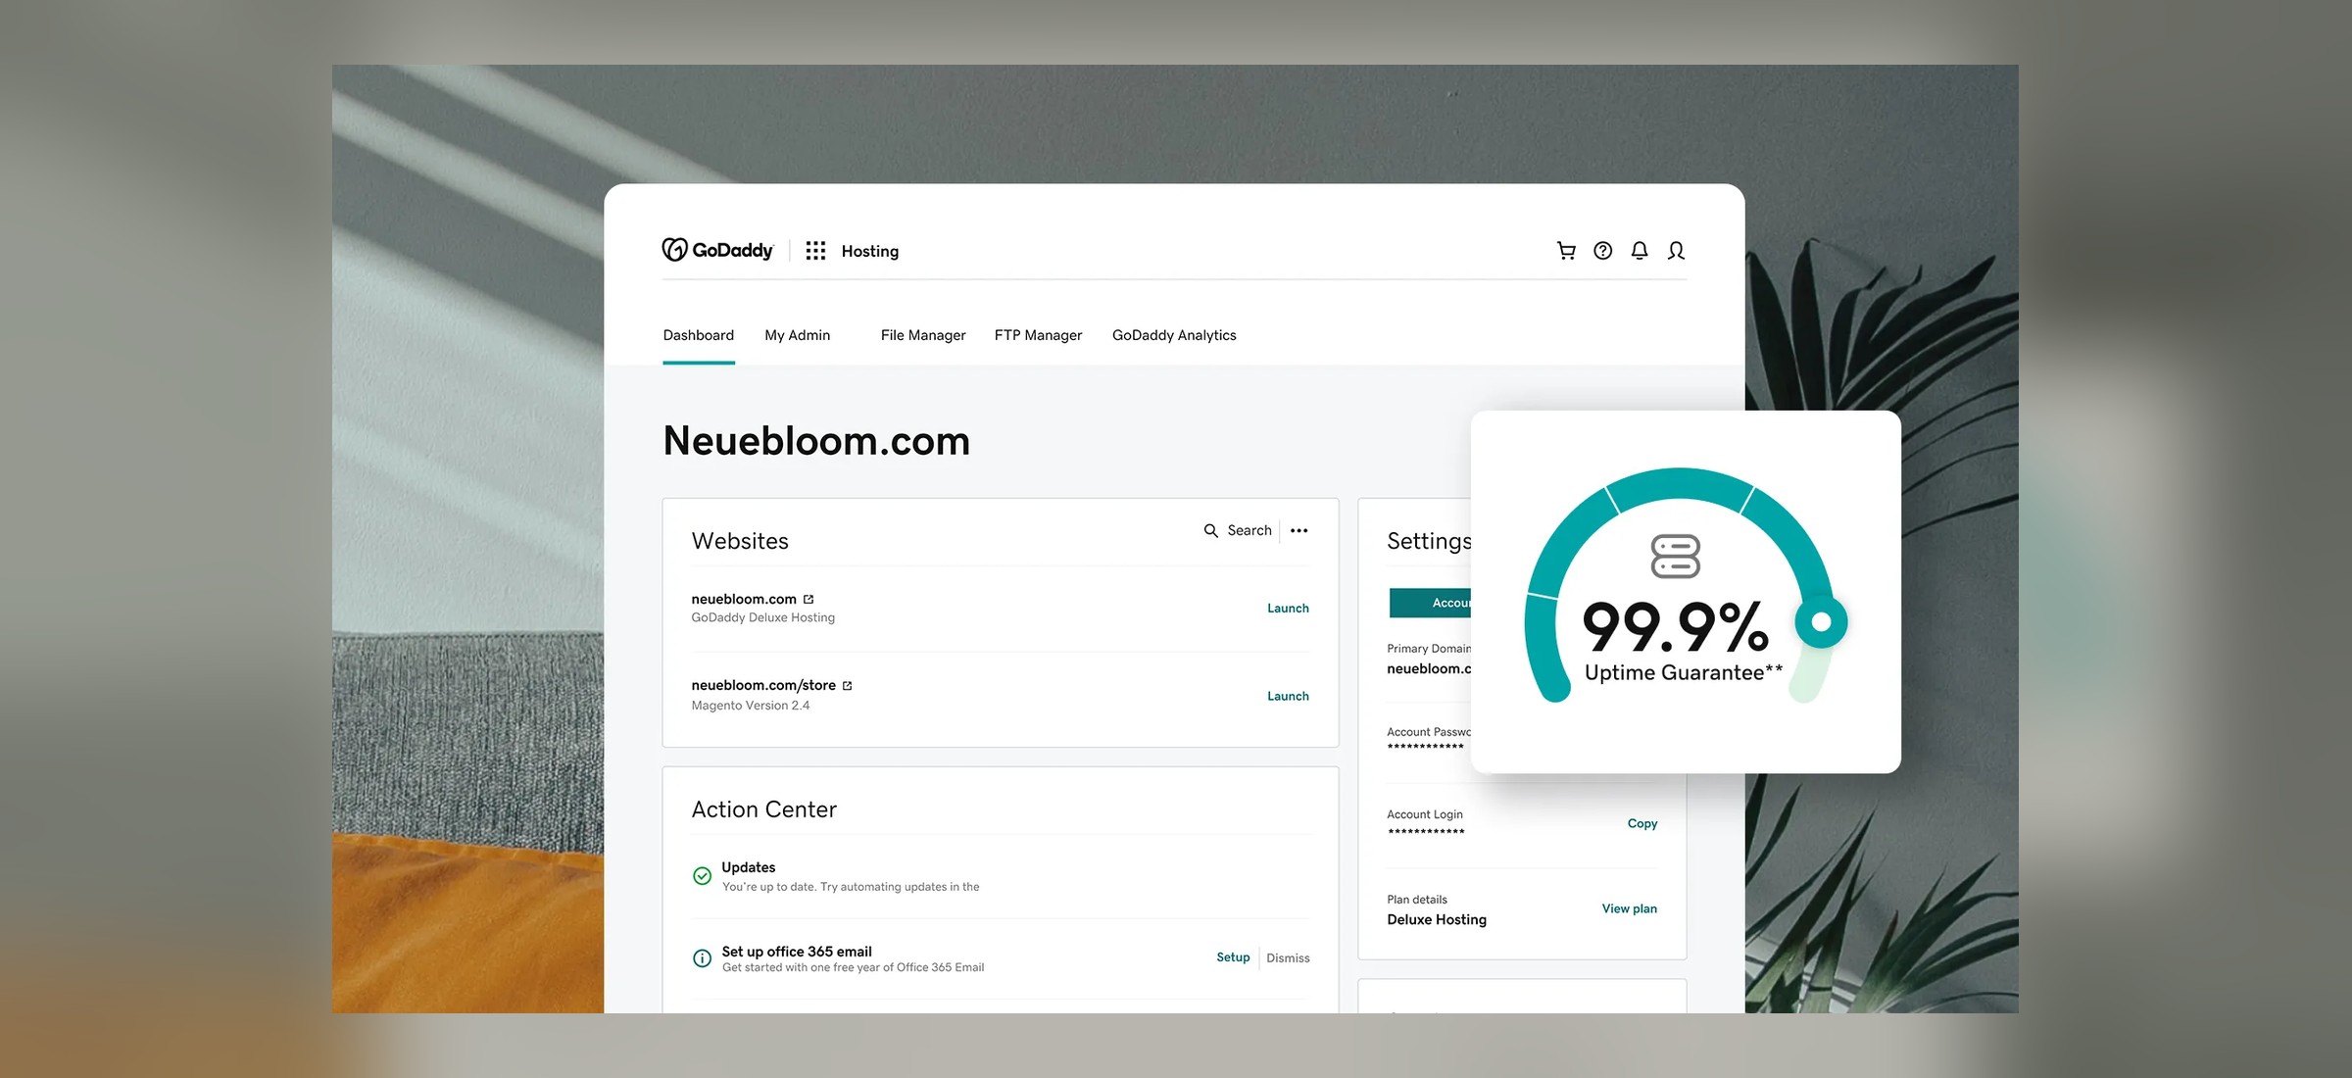Click the Websites panel heading
This screenshot has height=1078, width=2352.
point(740,541)
